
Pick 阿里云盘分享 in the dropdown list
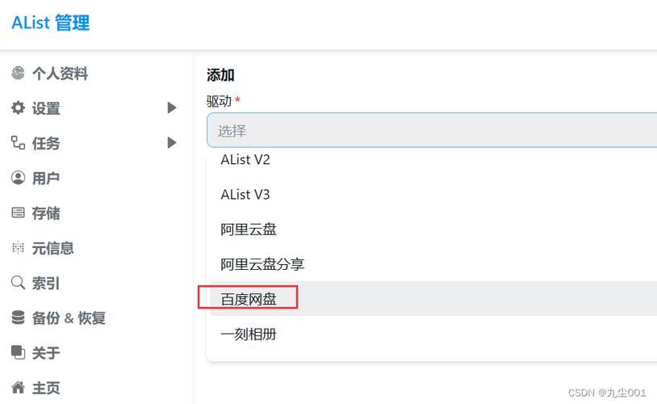(433, 264)
